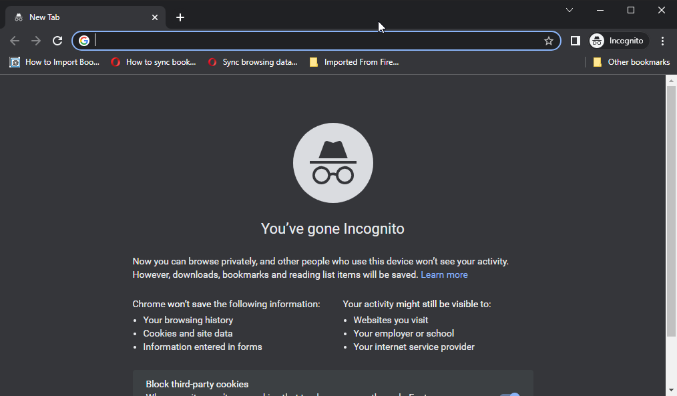
Task: Select the New Tab tab
Action: 85,17
